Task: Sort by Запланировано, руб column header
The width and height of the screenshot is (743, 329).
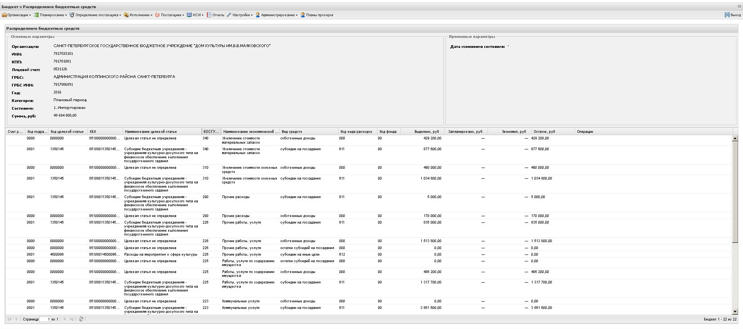Action: tap(466, 132)
